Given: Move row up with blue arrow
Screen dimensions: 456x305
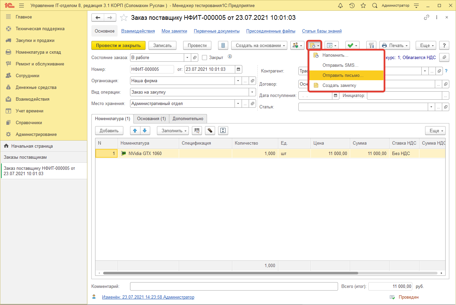Looking at the screenshot, I should (135, 131).
